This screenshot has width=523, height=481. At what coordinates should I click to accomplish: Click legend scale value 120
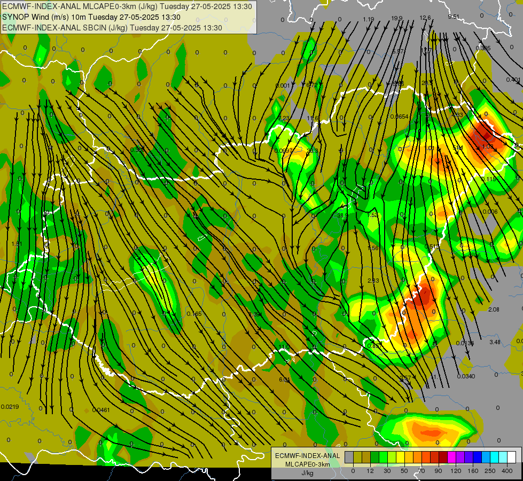tap(456, 471)
